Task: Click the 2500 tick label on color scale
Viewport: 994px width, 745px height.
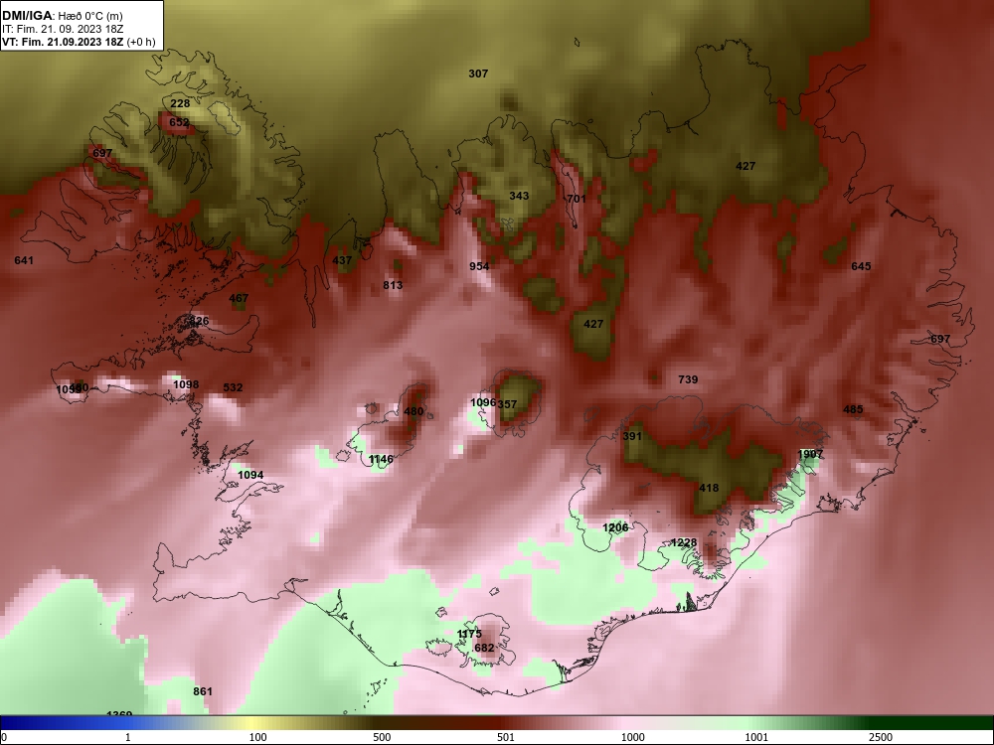Action: [x=881, y=737]
